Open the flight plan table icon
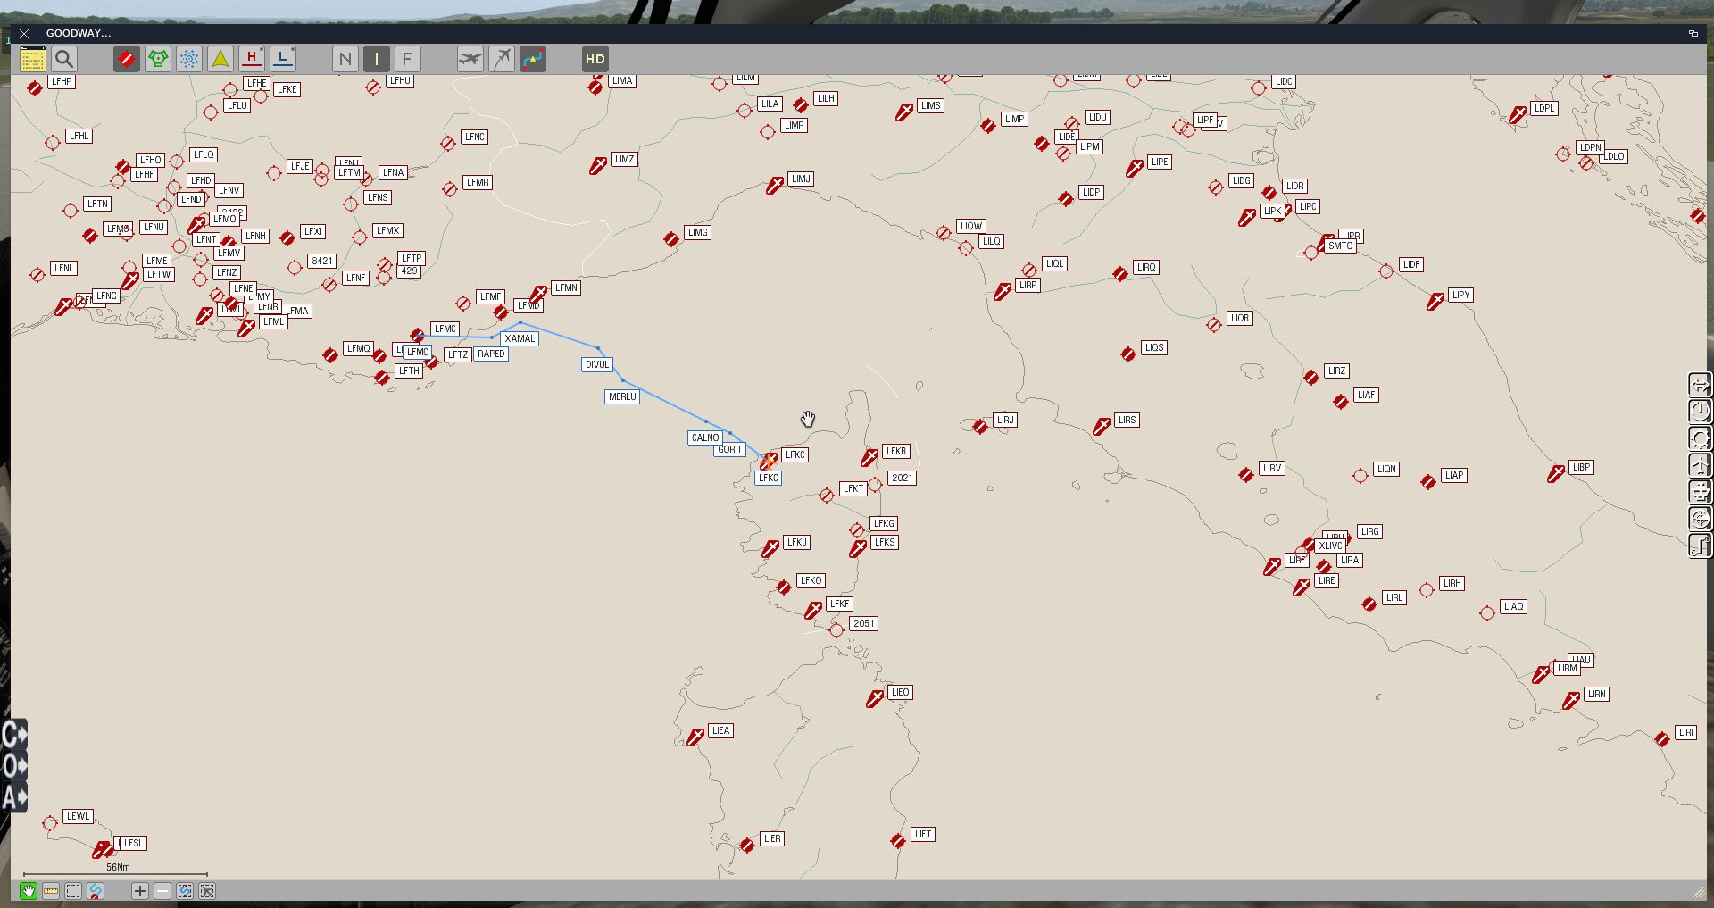 coord(33,60)
